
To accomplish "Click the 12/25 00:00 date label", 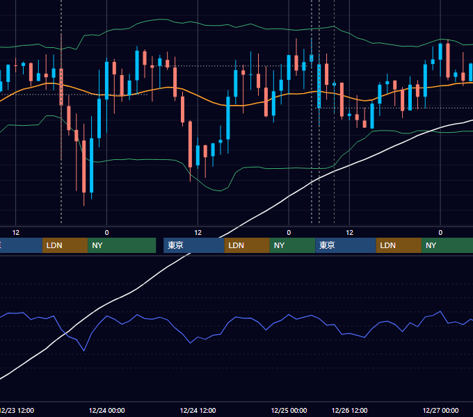I will tap(289, 410).
